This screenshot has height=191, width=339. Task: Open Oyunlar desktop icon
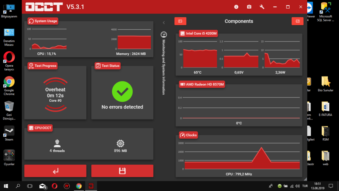[x=9, y=158]
